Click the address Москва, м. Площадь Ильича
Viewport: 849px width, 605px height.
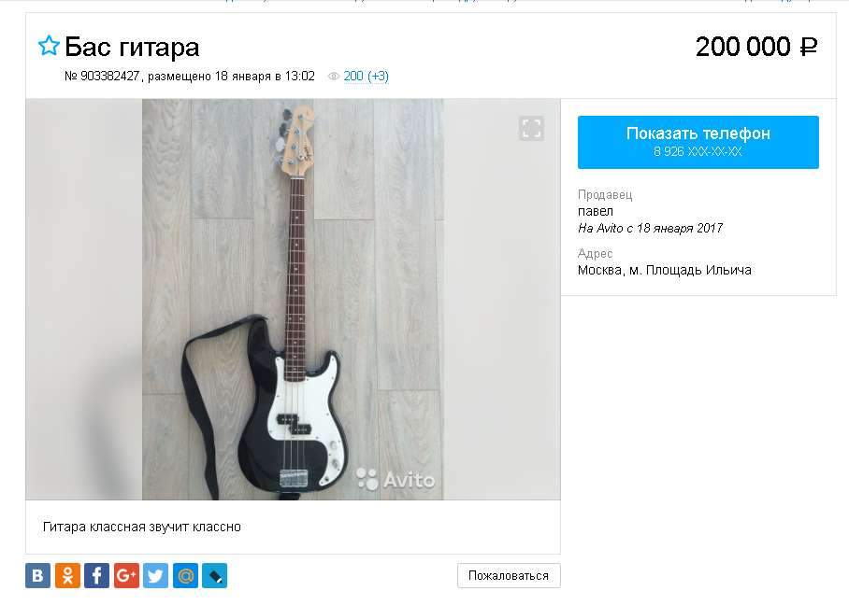665,270
